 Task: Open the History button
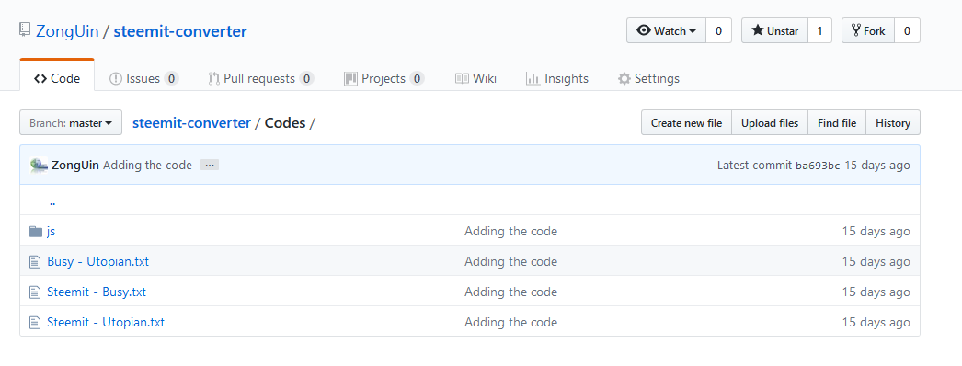click(x=893, y=122)
